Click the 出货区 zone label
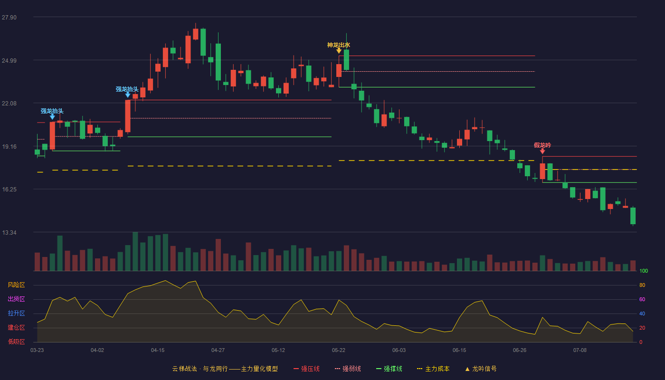 pyautogui.click(x=17, y=299)
